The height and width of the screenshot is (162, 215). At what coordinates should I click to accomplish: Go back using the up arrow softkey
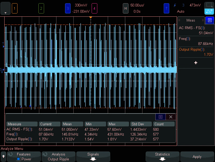[3, 157]
